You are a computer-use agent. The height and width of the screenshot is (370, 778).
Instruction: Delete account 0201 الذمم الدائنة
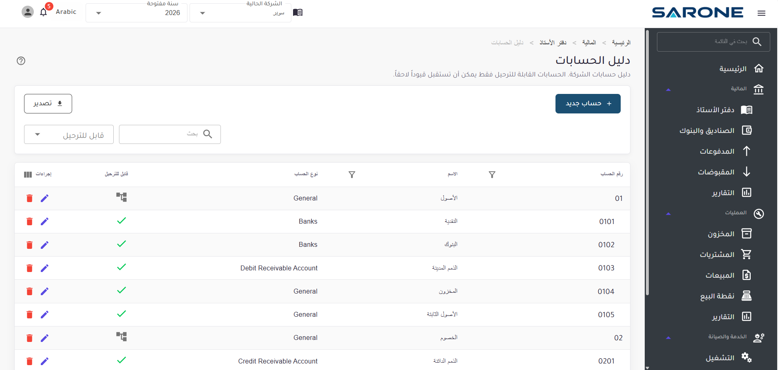click(x=29, y=361)
